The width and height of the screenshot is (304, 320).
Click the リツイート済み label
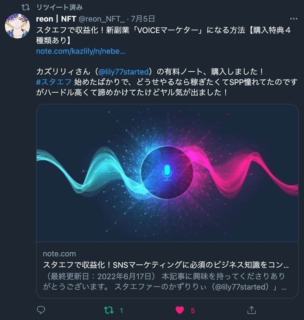pyautogui.click(x=60, y=8)
